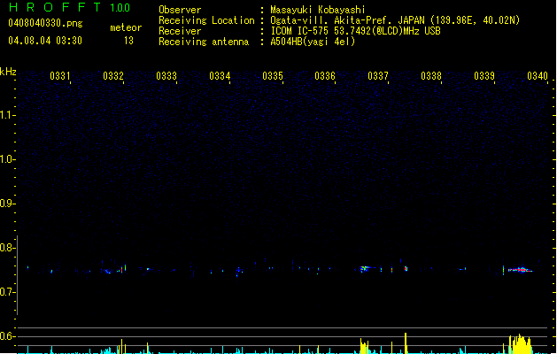Select the observer name Masayuki Kobayashi

pos(318,10)
